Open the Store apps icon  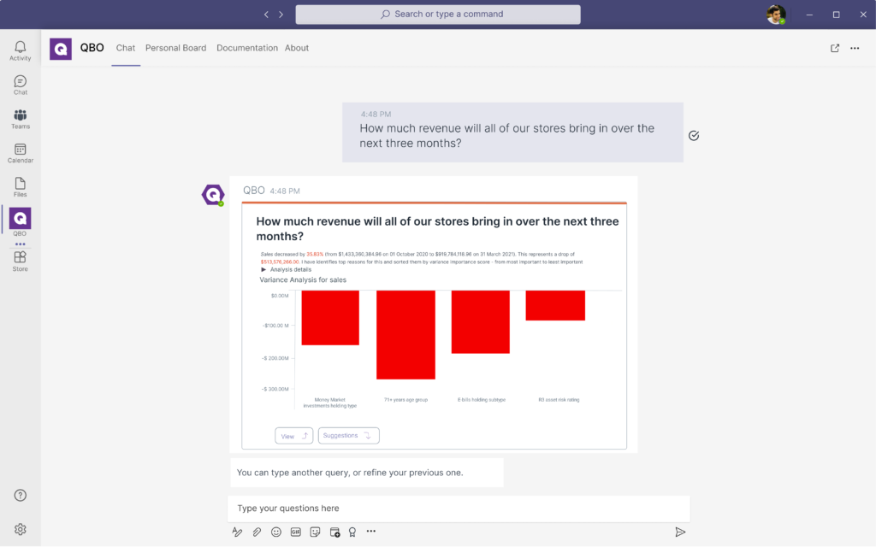(20, 261)
